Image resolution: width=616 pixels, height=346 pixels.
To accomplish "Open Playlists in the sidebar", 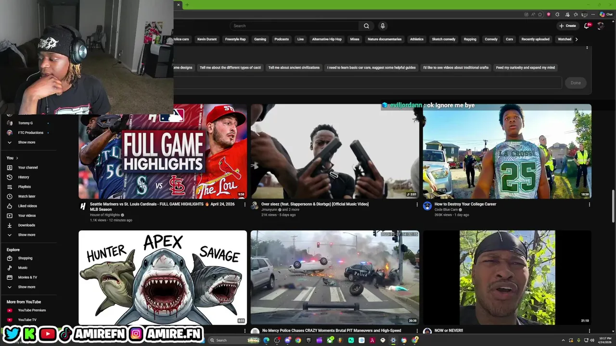I will tap(25, 186).
